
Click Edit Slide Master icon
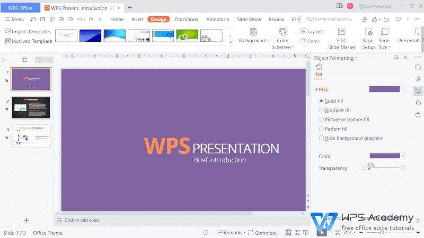point(341,32)
